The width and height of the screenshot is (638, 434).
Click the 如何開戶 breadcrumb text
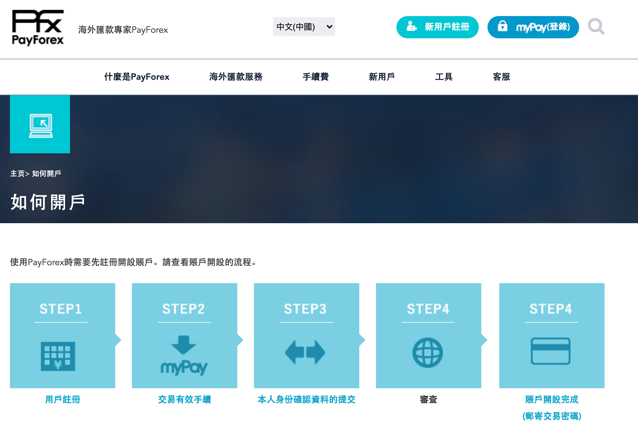click(46, 174)
